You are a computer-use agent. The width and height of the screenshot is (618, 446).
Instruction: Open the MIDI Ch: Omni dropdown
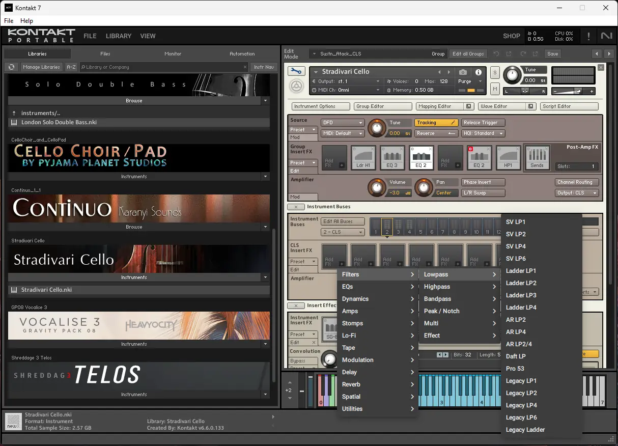click(x=346, y=90)
